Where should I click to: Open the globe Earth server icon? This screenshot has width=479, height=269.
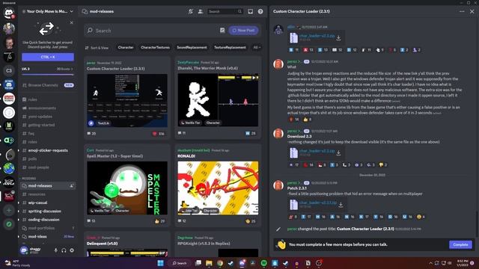[x=9, y=168]
